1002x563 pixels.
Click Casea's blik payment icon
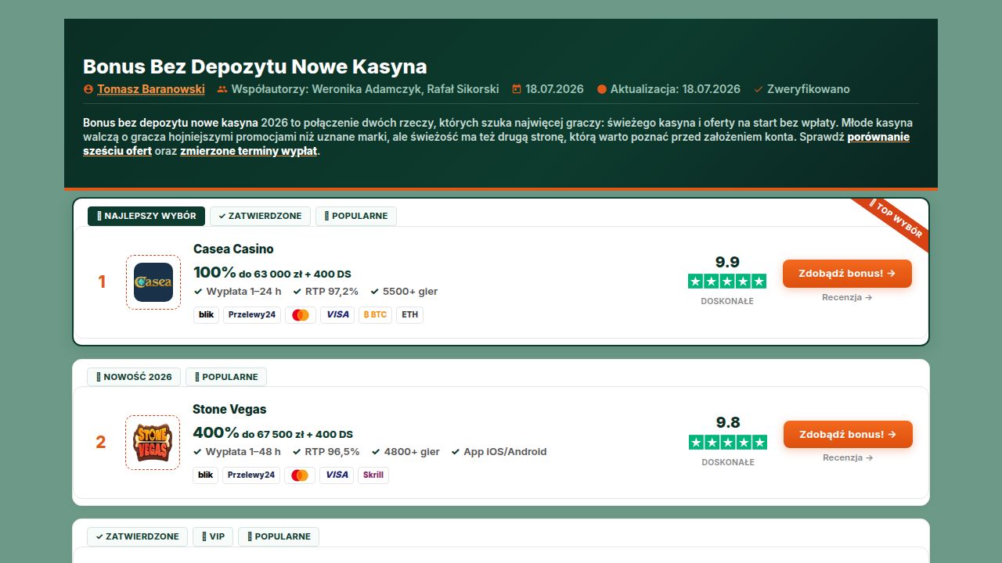tap(207, 315)
